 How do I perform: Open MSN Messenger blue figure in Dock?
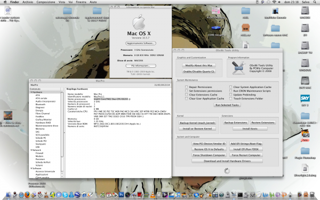[71, 195]
